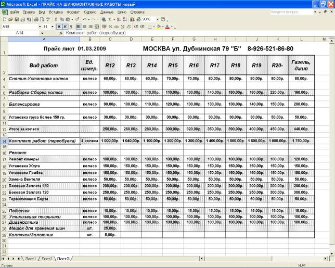
Task: Click the Copy icon
Action: click(x=62, y=19)
